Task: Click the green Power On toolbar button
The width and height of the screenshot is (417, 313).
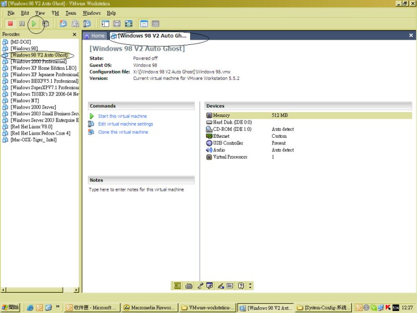Action: coord(34,23)
